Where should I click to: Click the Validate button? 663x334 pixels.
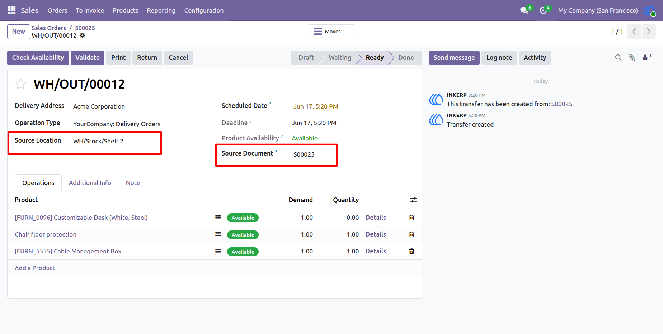[88, 58]
